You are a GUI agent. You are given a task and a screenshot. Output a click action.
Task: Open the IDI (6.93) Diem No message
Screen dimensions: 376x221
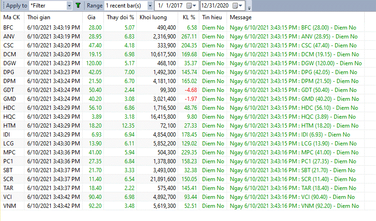click(290, 135)
